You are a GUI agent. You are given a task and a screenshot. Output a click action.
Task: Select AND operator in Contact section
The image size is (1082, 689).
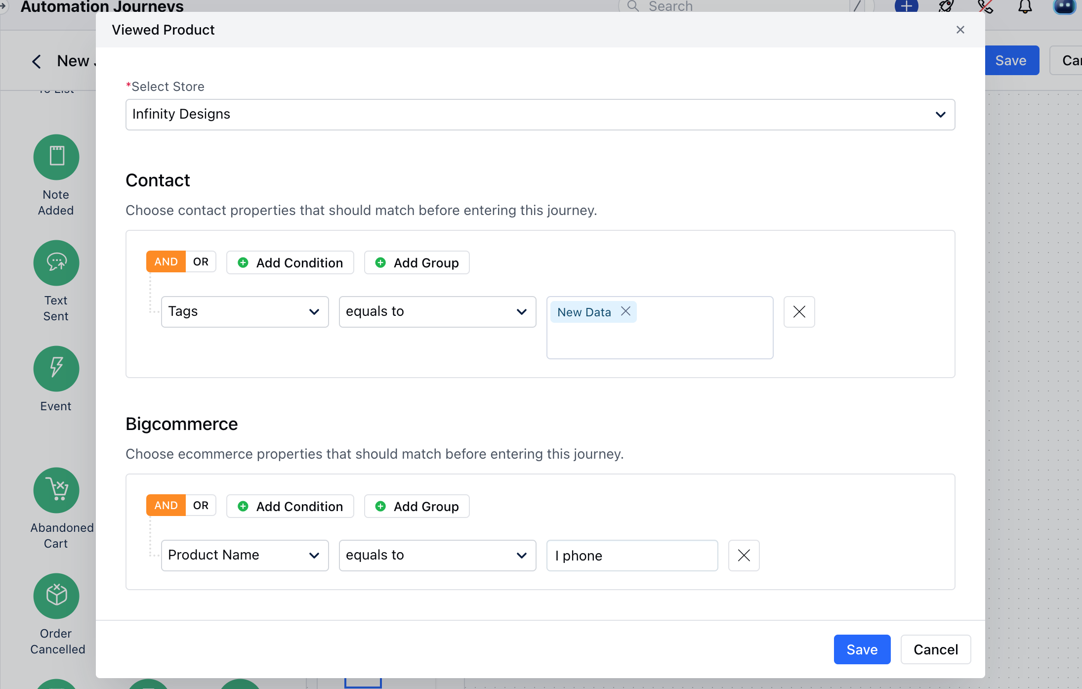166,262
